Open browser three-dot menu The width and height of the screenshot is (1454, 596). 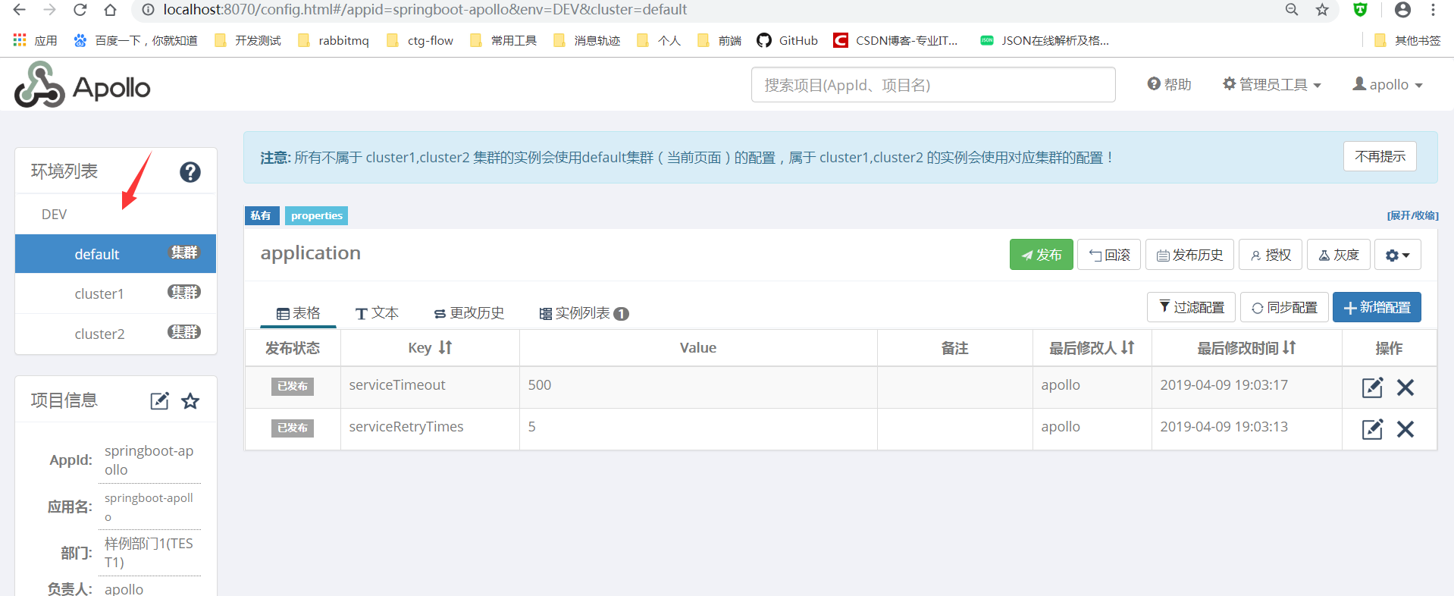click(x=1433, y=10)
